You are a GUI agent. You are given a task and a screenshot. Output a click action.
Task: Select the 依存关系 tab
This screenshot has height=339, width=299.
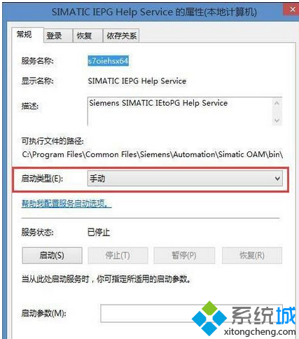tap(121, 36)
